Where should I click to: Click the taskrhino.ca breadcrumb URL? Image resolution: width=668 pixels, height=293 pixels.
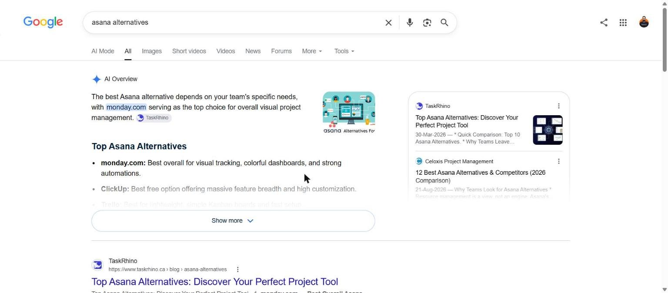coord(167,270)
